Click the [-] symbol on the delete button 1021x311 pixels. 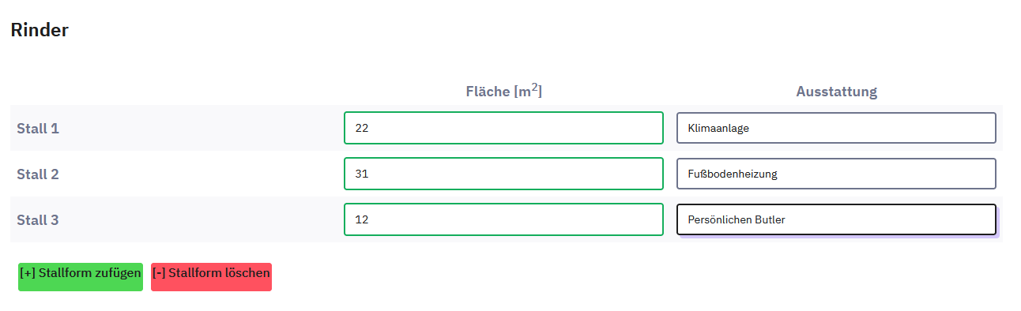click(159, 273)
